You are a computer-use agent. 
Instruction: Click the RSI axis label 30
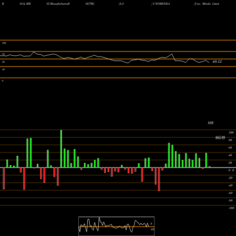tap(3, 69)
